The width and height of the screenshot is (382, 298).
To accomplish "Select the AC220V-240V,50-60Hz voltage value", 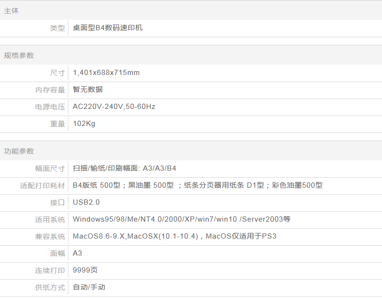I will [x=114, y=107].
